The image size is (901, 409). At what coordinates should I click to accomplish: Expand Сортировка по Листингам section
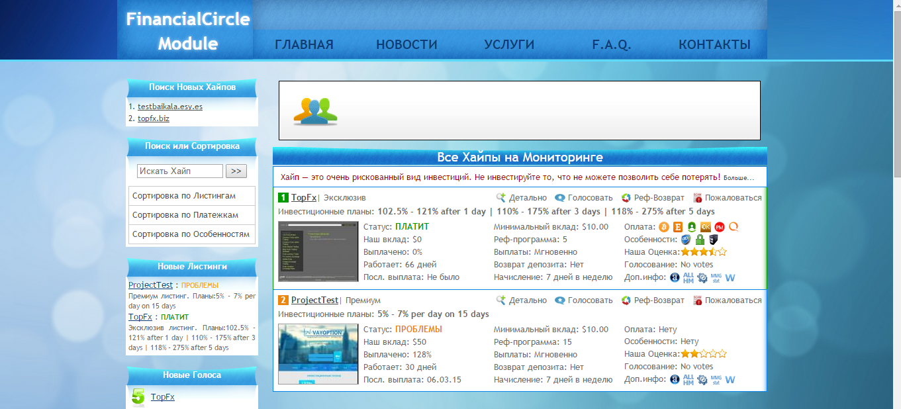(192, 197)
